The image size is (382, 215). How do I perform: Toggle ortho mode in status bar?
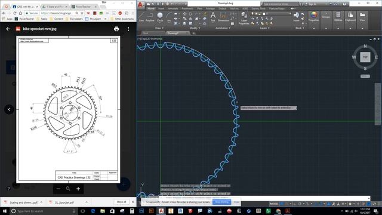click(295, 204)
